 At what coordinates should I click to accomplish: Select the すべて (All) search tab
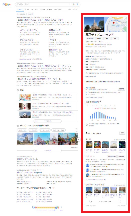tap(20, 10)
